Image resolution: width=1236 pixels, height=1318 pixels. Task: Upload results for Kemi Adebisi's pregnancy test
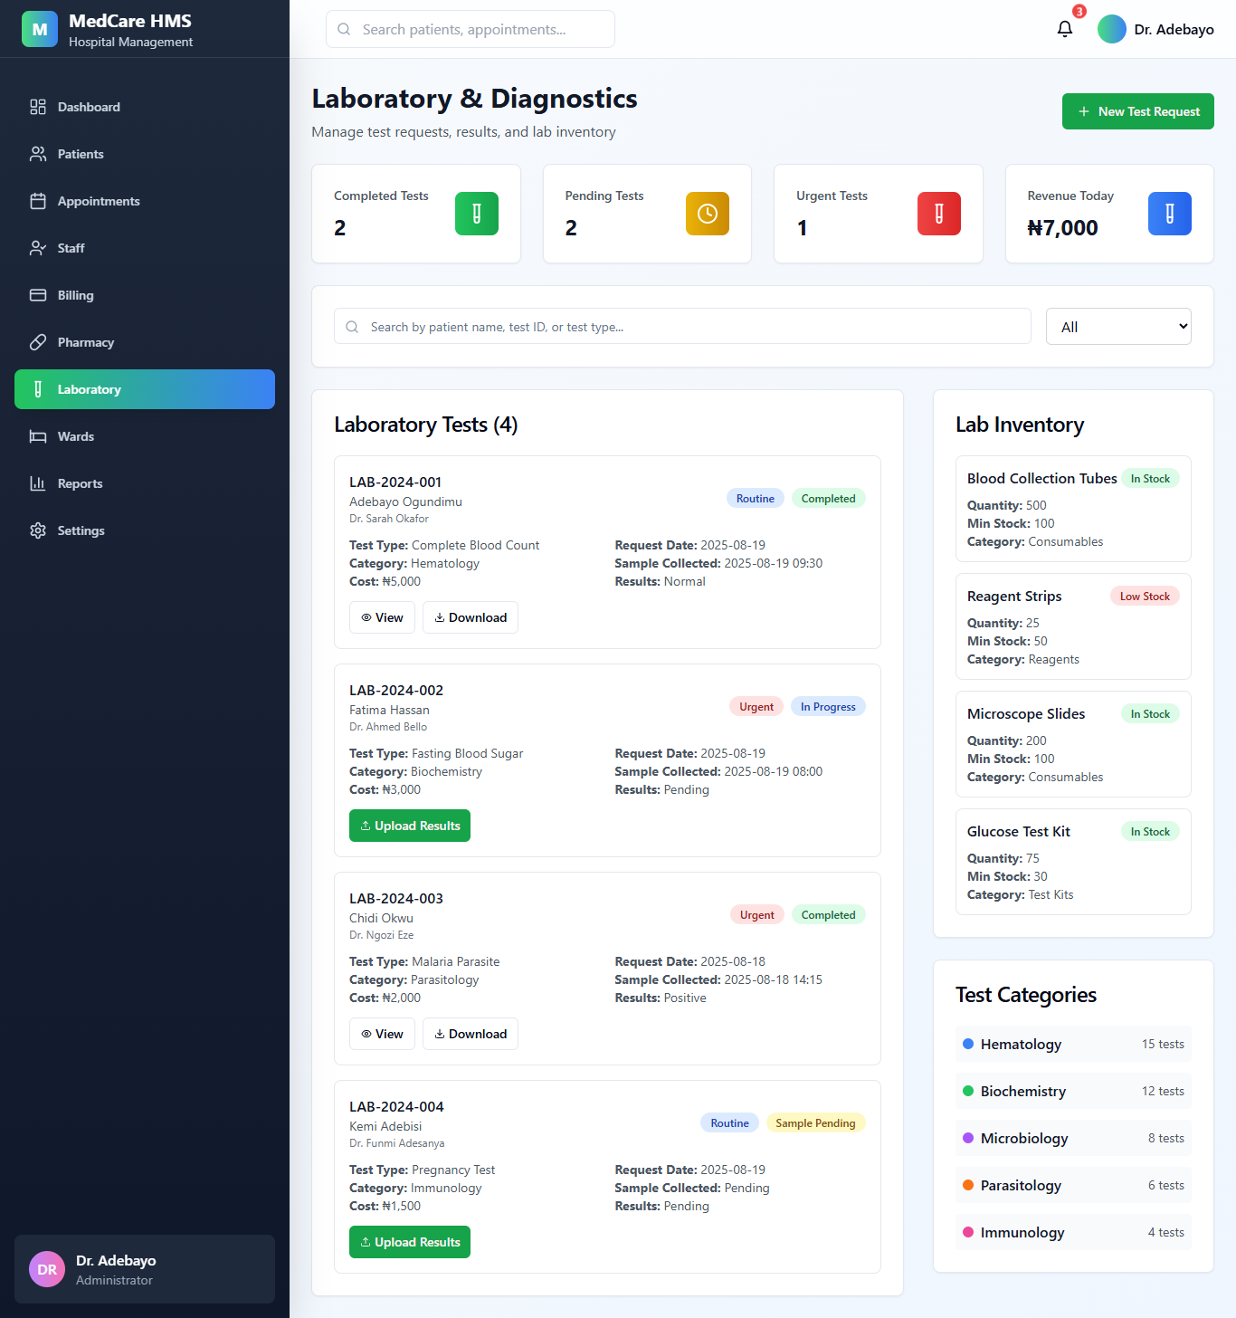pos(410,1242)
